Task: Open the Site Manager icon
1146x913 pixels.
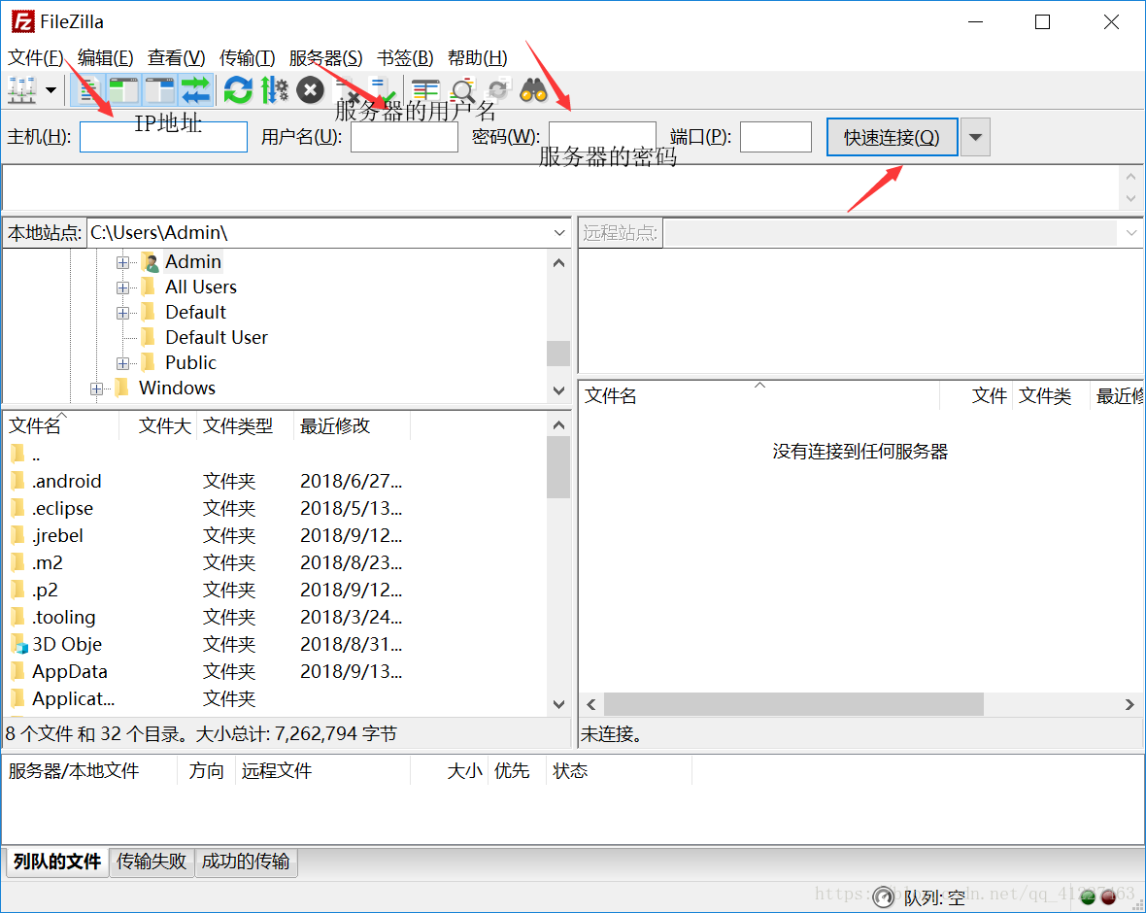Action: pos(22,90)
